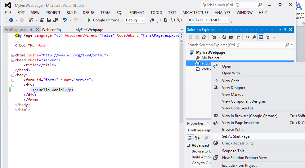The height and width of the screenshot is (168, 305).
Task: Click Collapse All icon in Solution Explorer
Action: 231,37
